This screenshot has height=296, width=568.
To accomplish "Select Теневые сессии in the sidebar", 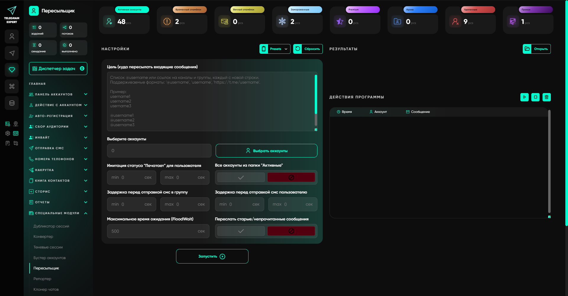I will tap(48, 247).
